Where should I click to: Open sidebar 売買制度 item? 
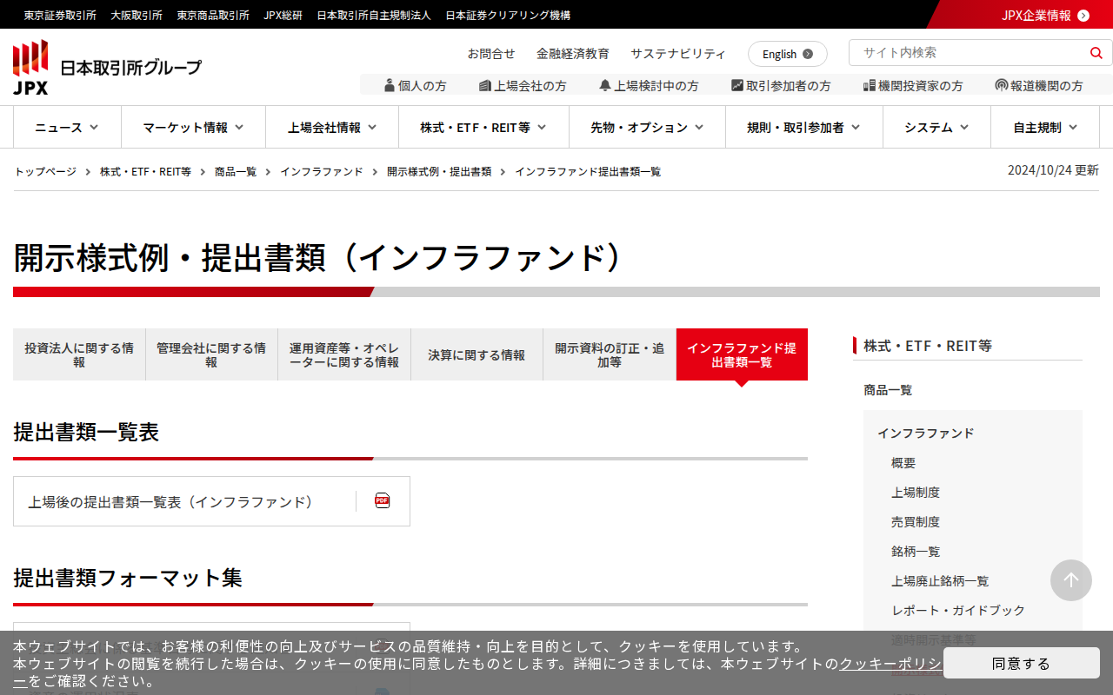(916, 522)
